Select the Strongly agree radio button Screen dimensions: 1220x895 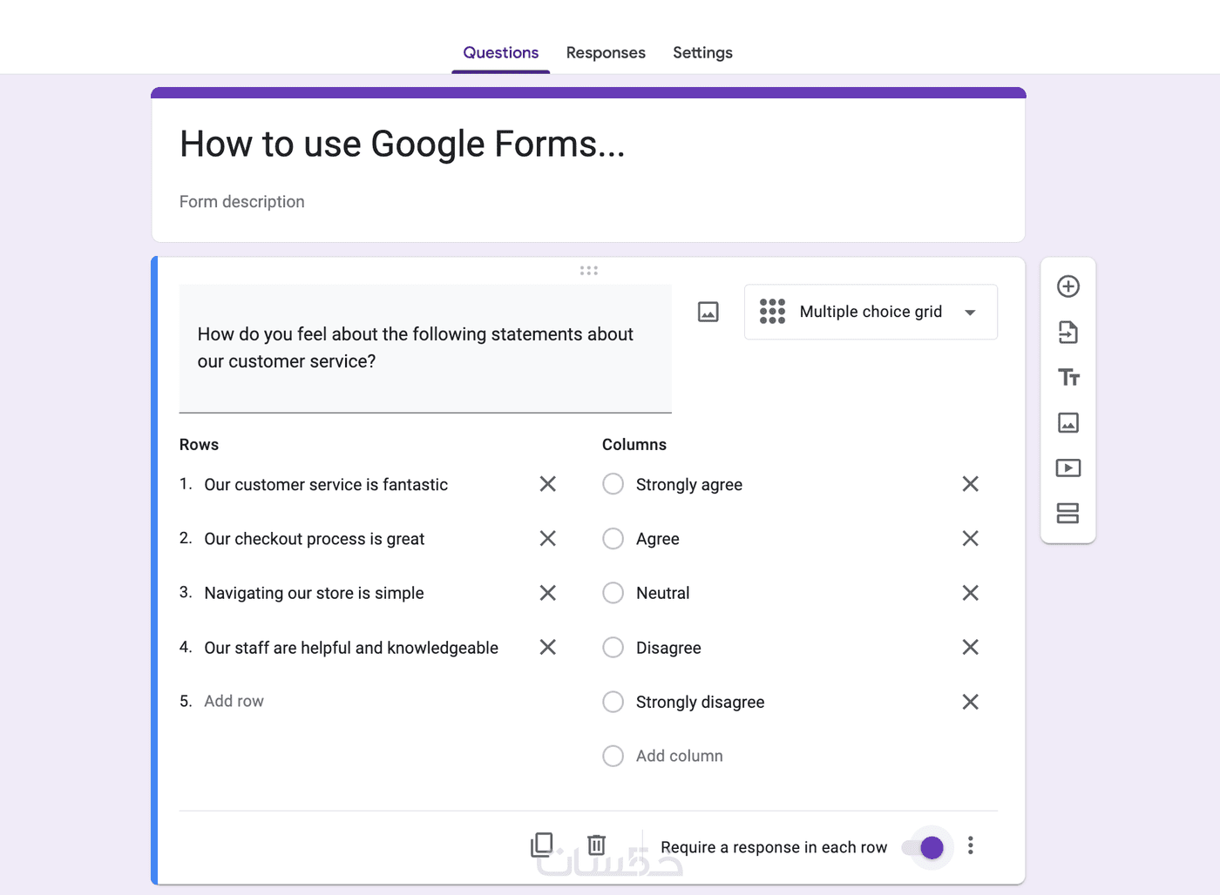[x=613, y=484]
